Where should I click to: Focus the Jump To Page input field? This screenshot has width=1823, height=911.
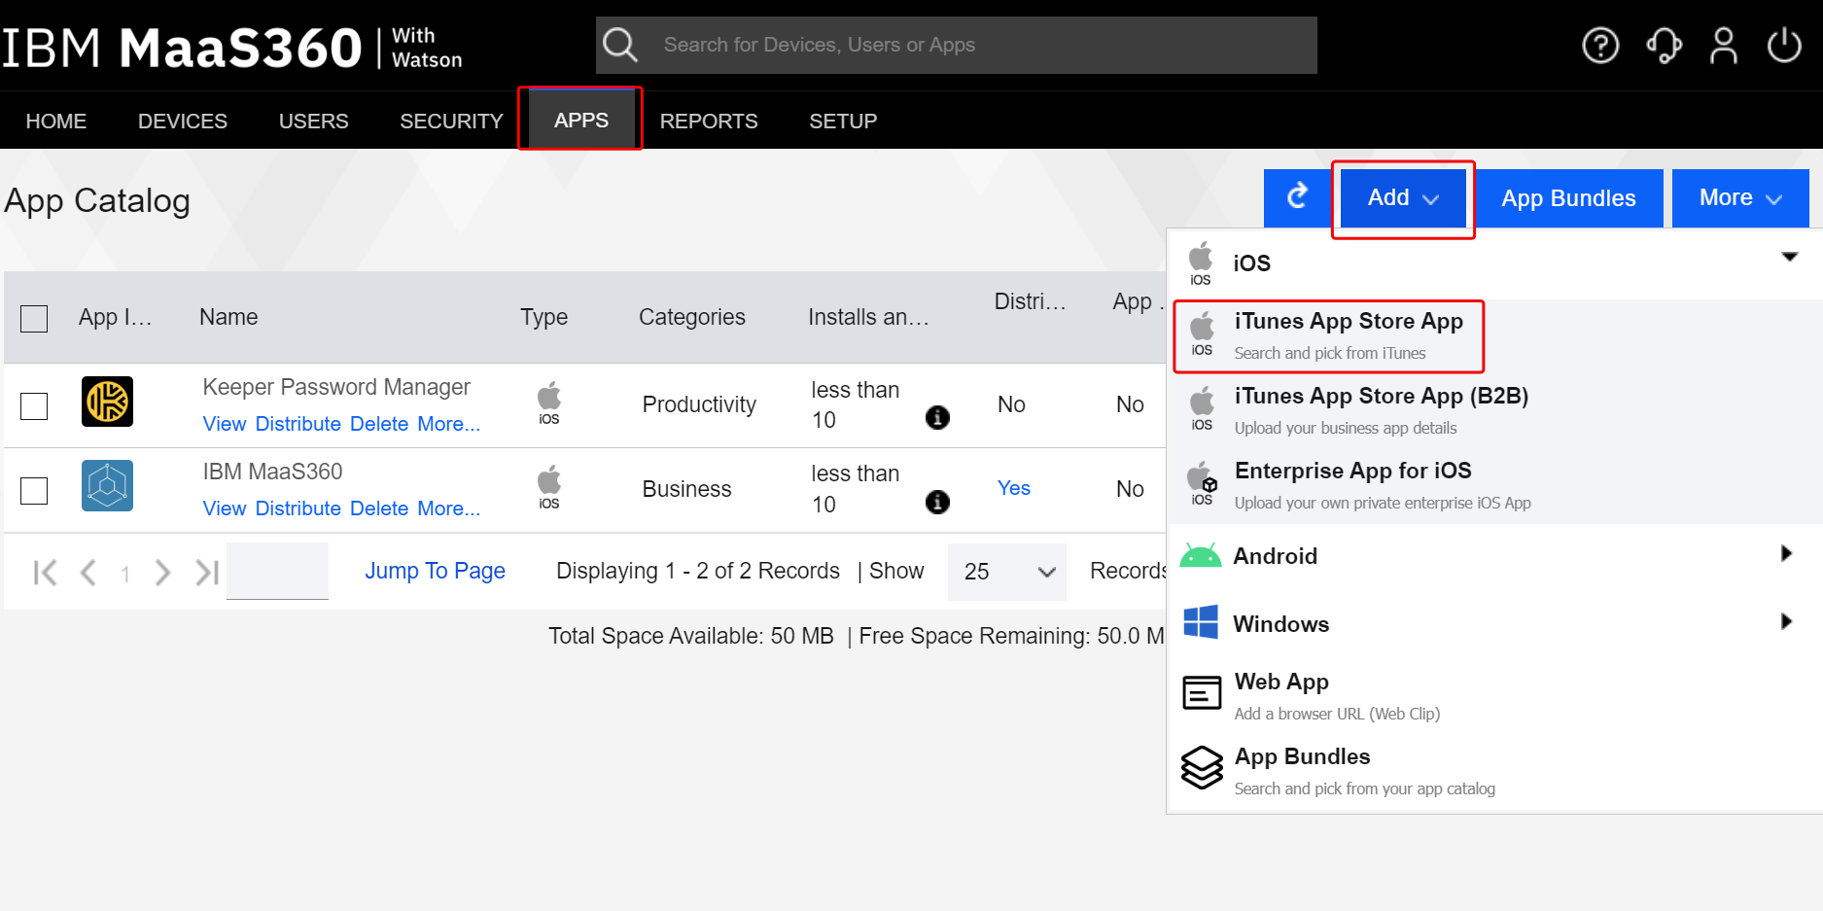277,572
